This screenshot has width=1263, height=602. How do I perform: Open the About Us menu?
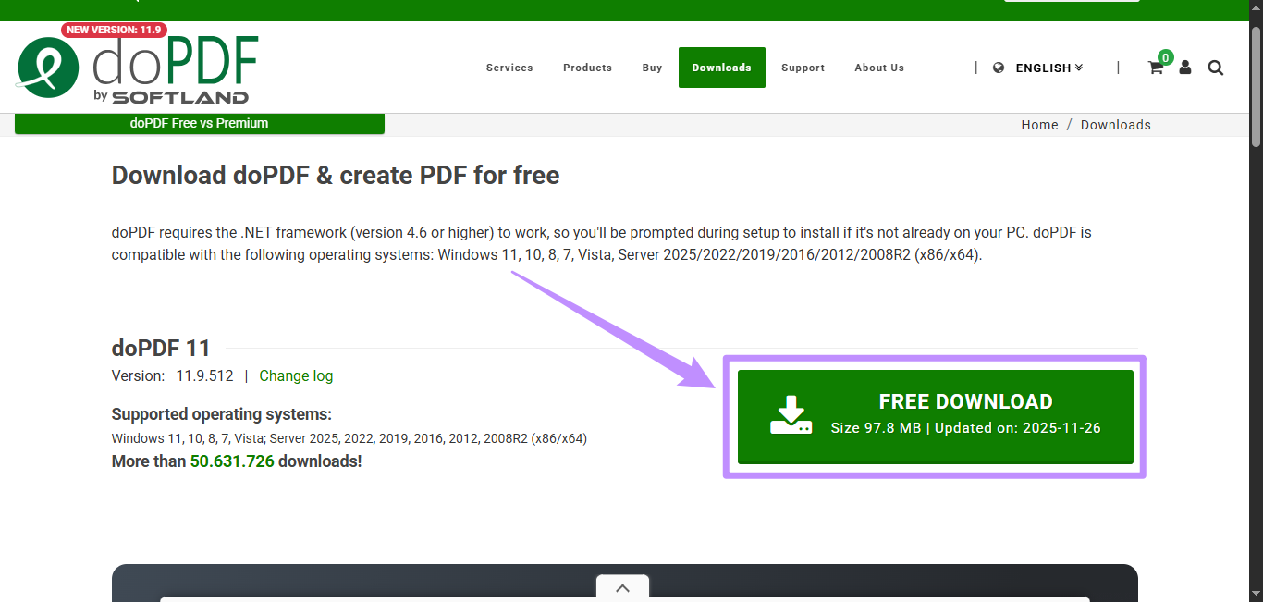879,68
